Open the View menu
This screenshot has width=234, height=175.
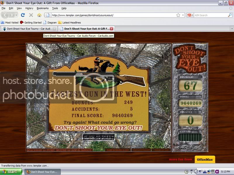[x=19, y=8]
